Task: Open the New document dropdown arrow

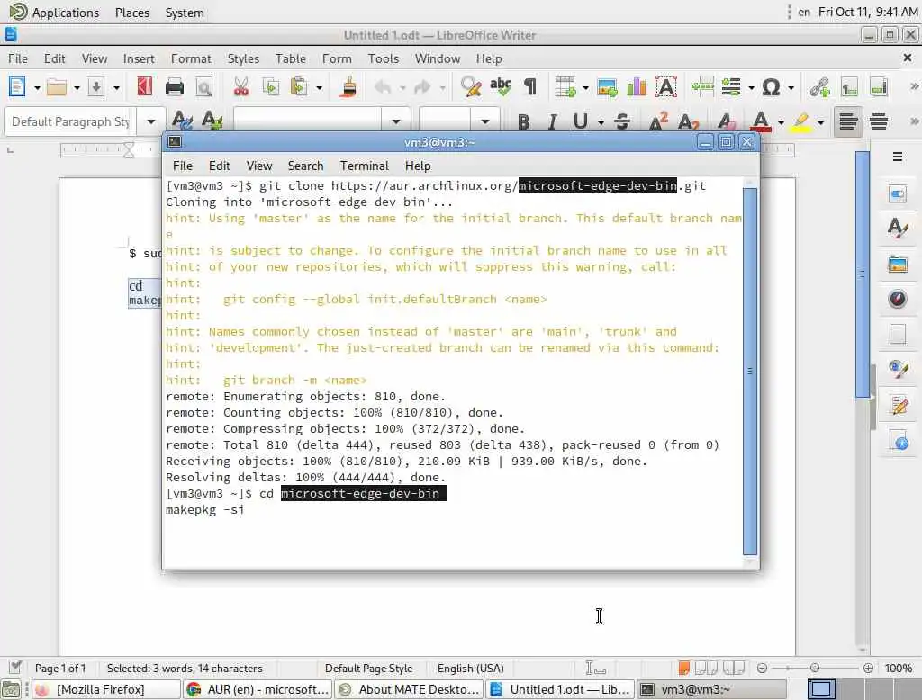Action: point(36,87)
